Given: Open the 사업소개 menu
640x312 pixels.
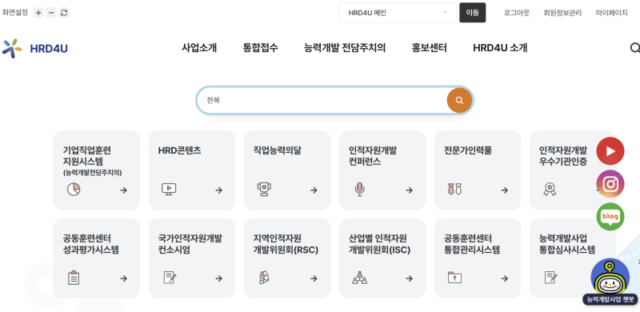Looking at the screenshot, I should [199, 48].
